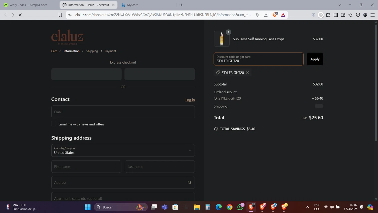378x213 pixels.
Task: Click the page vertical scrollbar
Action: coord(376,83)
